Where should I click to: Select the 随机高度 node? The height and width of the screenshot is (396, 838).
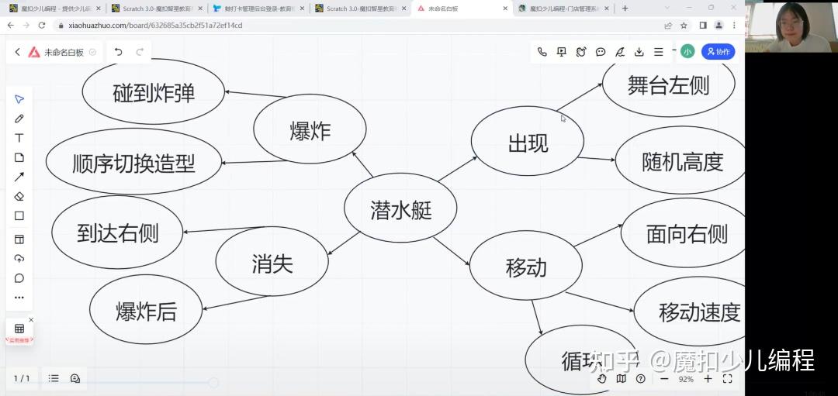pyautogui.click(x=680, y=160)
